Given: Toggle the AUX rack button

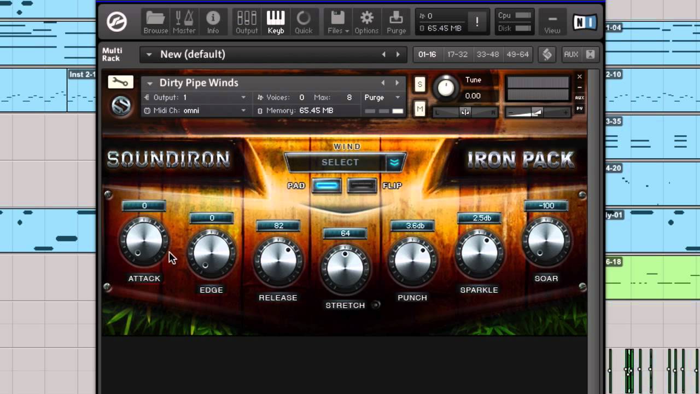Looking at the screenshot, I should 571,54.
